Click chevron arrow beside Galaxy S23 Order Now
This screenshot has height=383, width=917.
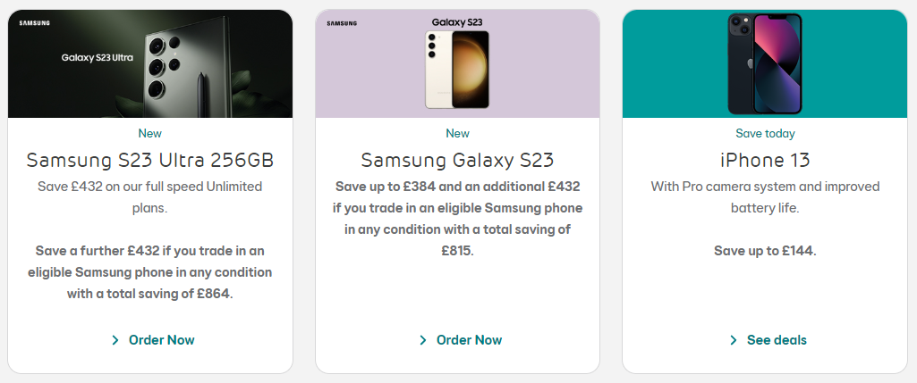423,340
